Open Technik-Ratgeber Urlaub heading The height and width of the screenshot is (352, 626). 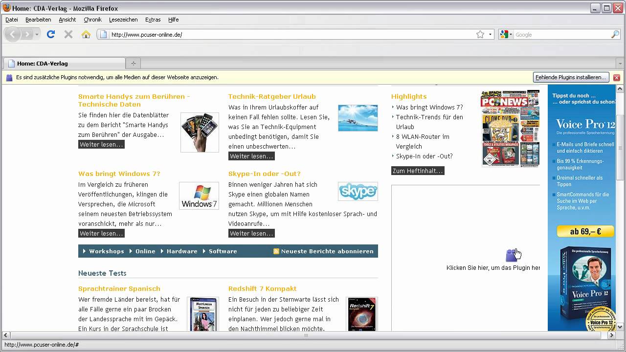(x=272, y=96)
